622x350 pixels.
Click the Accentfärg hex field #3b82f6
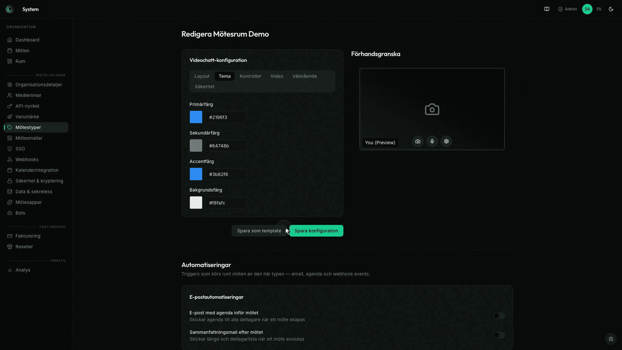coord(226,174)
